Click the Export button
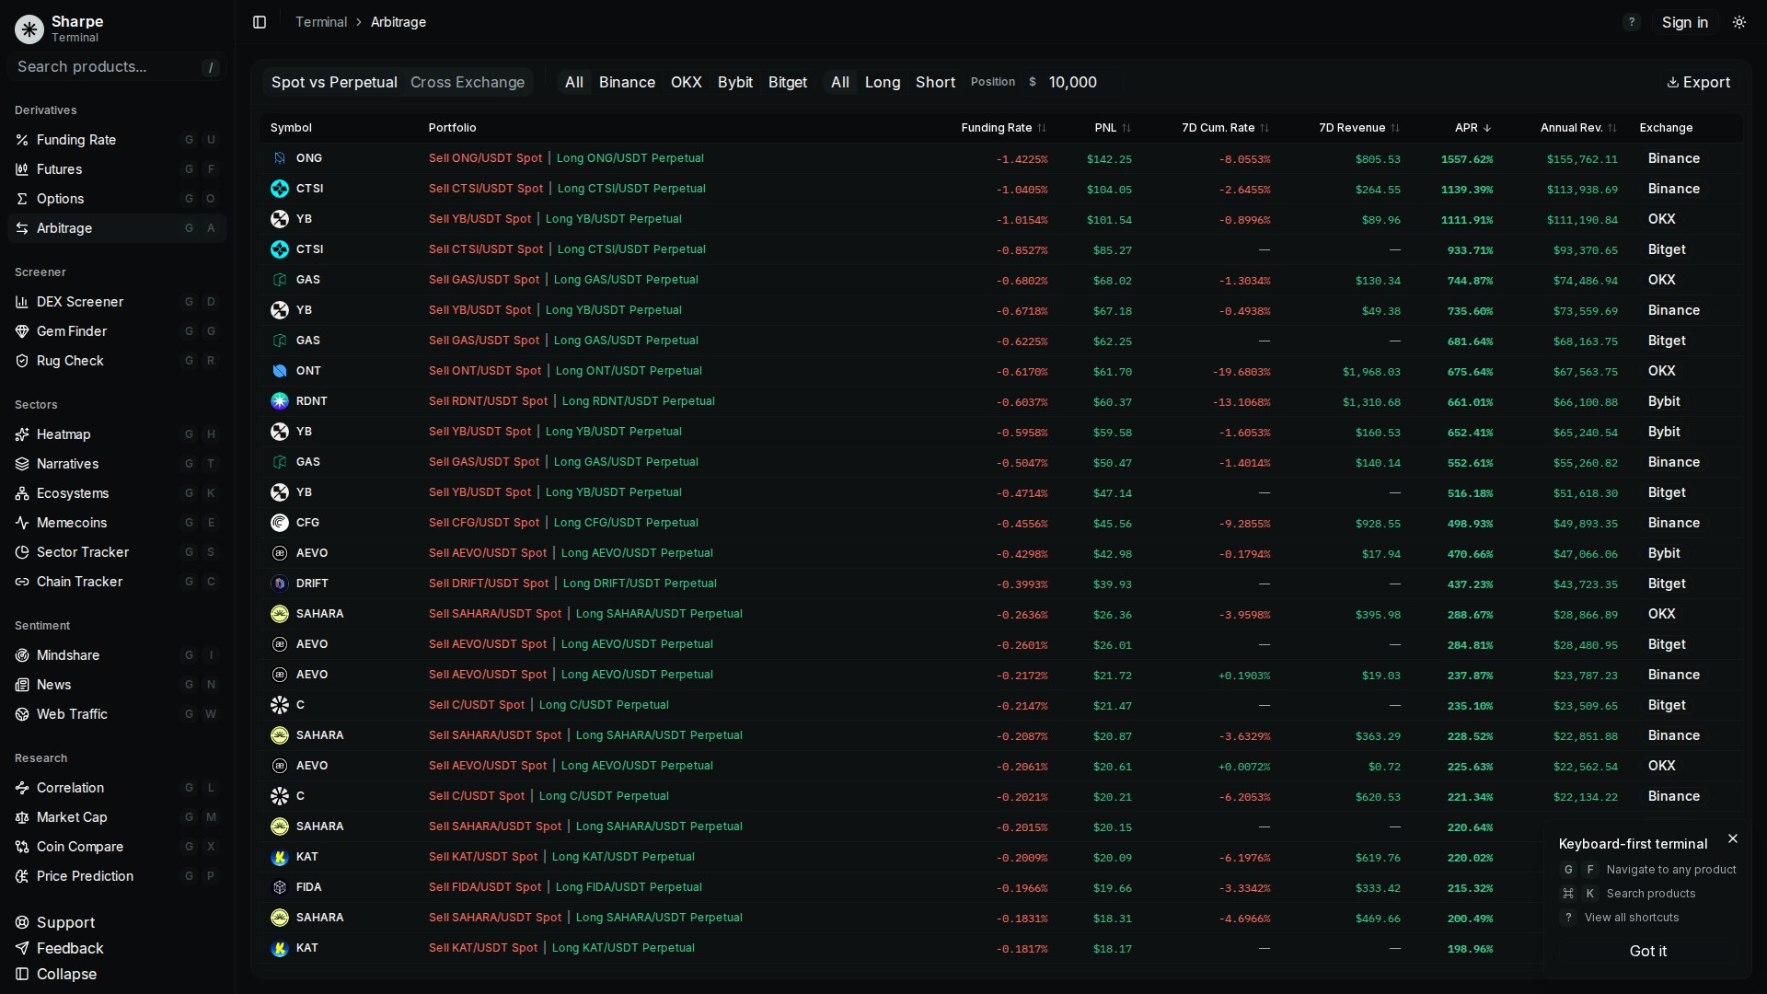Screen dimensions: 1767x994 pos(1698,82)
